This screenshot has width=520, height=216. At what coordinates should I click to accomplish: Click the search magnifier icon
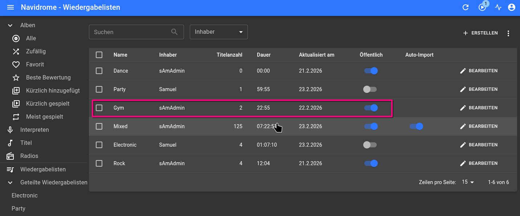tap(175, 32)
